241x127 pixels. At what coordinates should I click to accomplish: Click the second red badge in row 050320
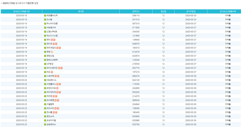tap(60, 92)
